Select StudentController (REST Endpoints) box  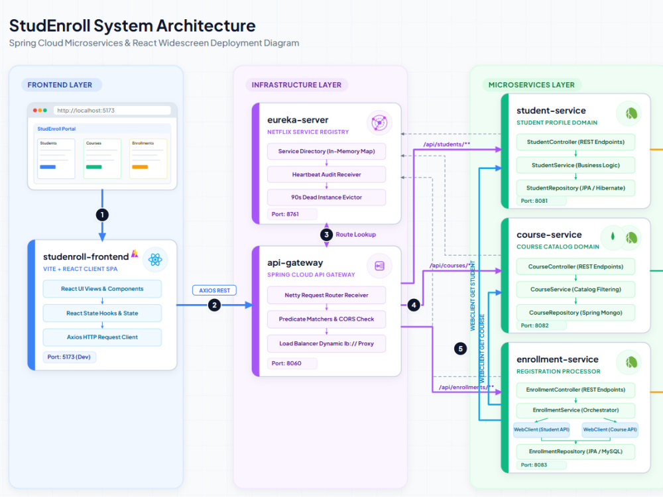click(x=575, y=142)
